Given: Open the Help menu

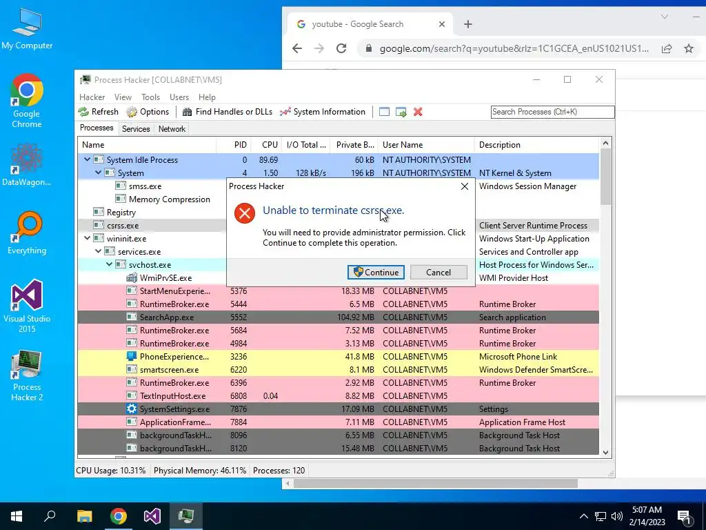Looking at the screenshot, I should pos(207,97).
